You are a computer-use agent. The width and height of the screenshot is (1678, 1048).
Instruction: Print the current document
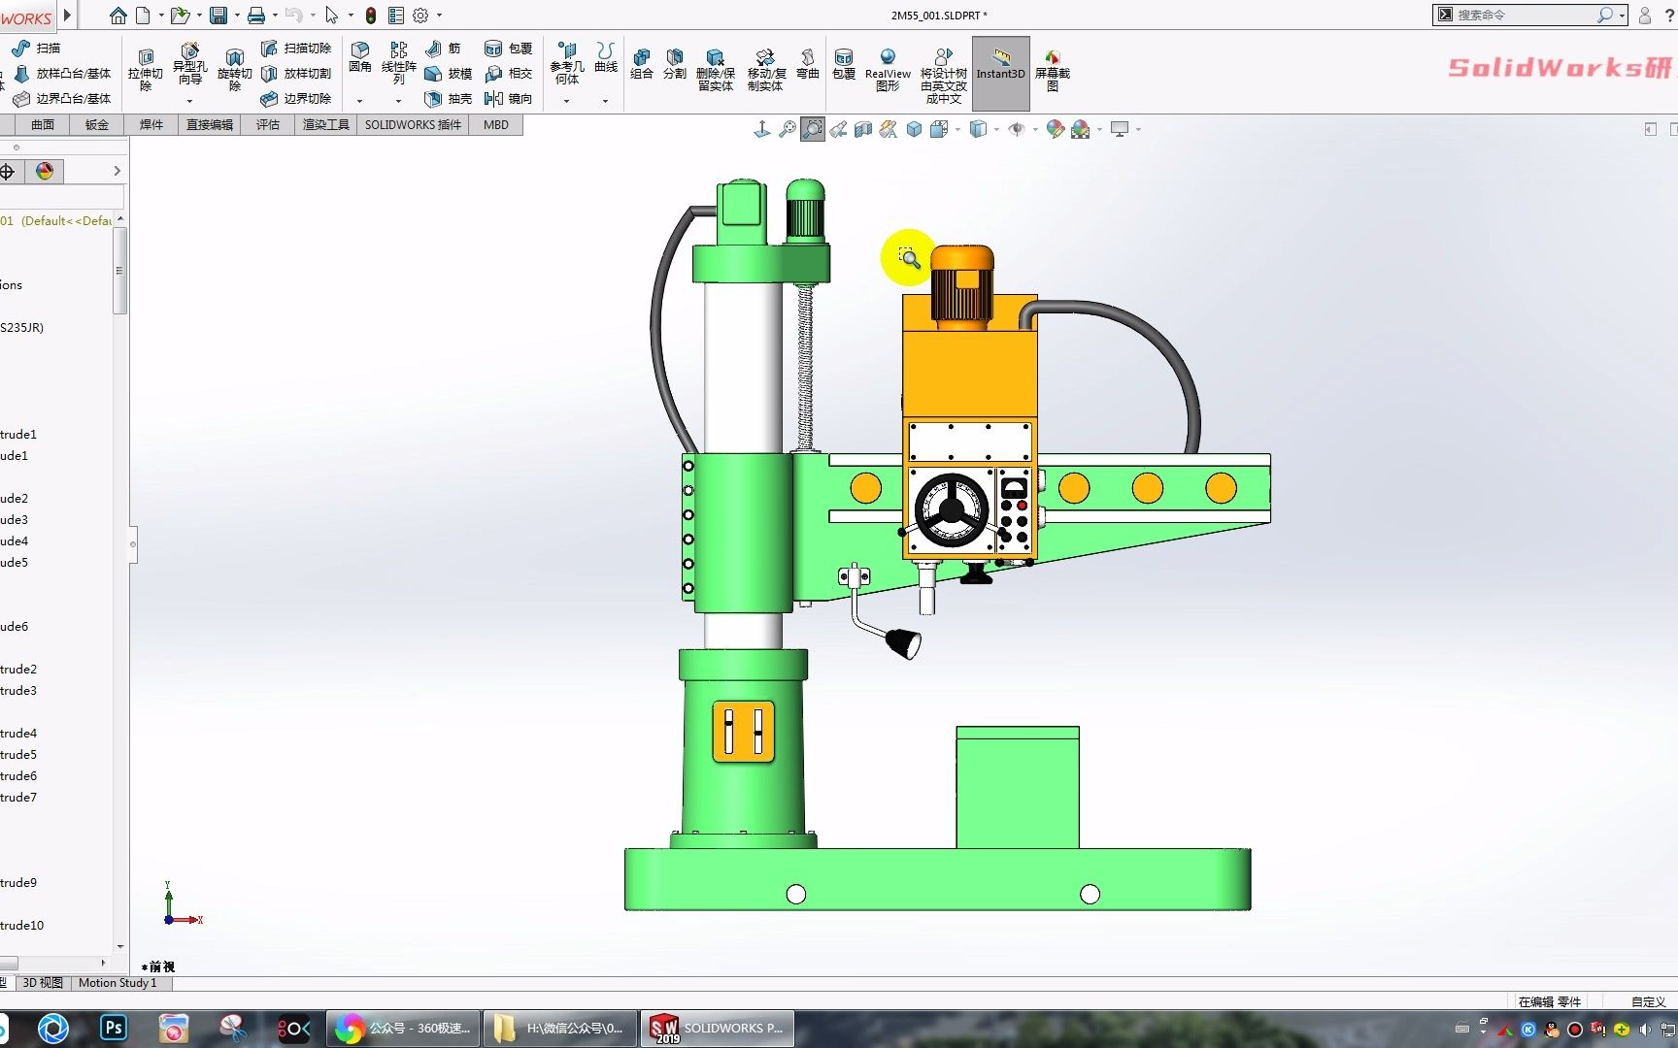tap(255, 16)
